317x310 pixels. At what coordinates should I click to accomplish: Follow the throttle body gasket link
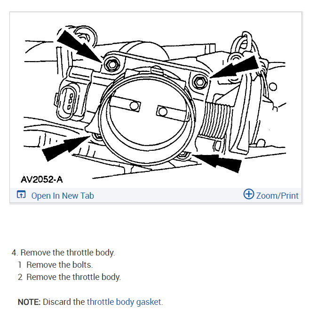tap(124, 302)
